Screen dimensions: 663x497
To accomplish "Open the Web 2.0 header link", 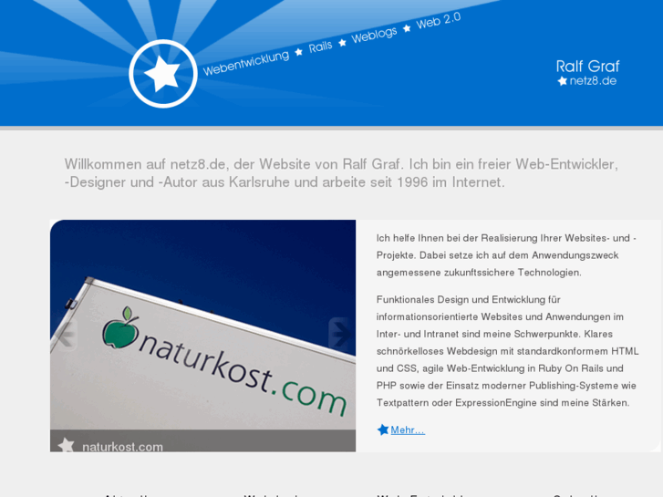I will click(438, 20).
